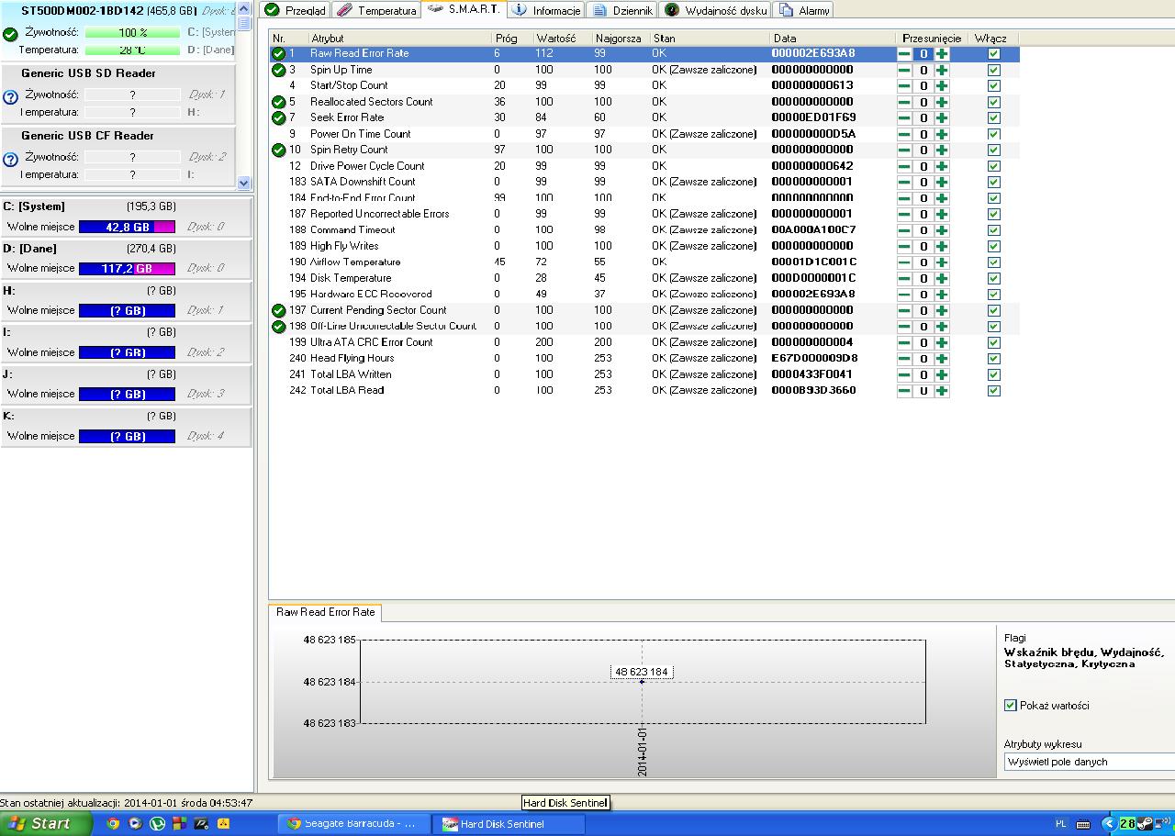The height and width of the screenshot is (836, 1175).
Task: Click plus icon in Command Timeout row
Action: click(x=942, y=230)
